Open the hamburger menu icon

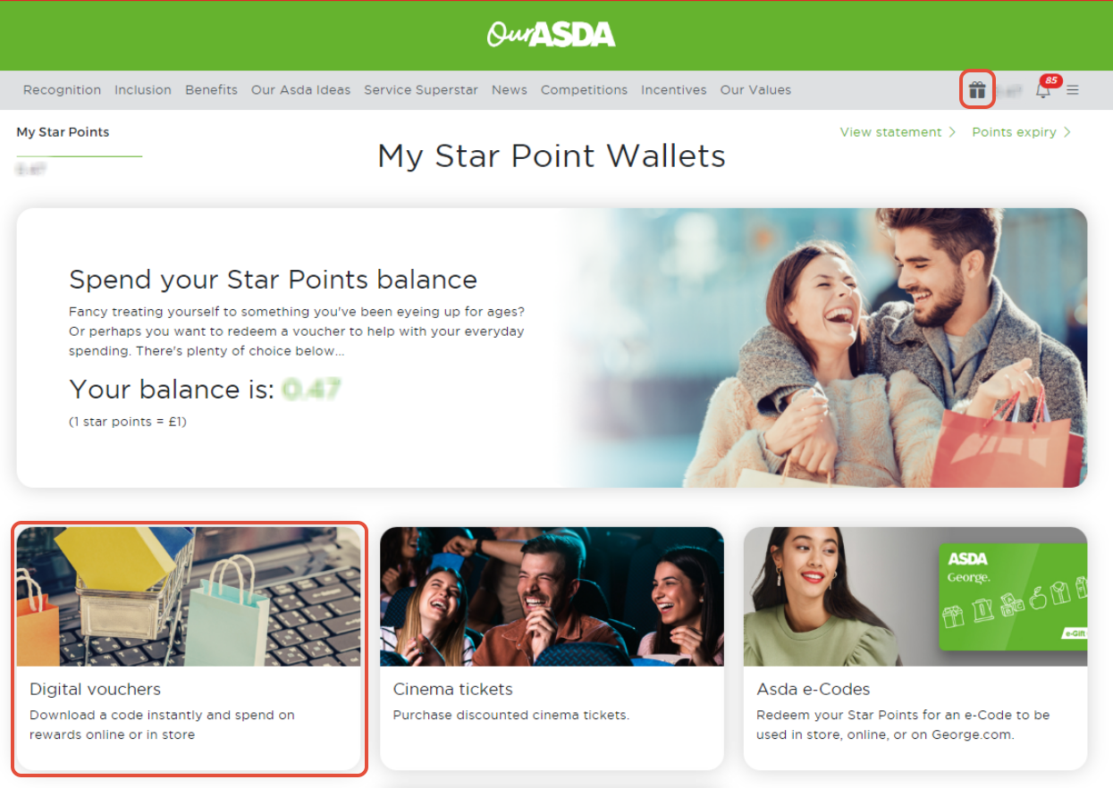[x=1073, y=90]
